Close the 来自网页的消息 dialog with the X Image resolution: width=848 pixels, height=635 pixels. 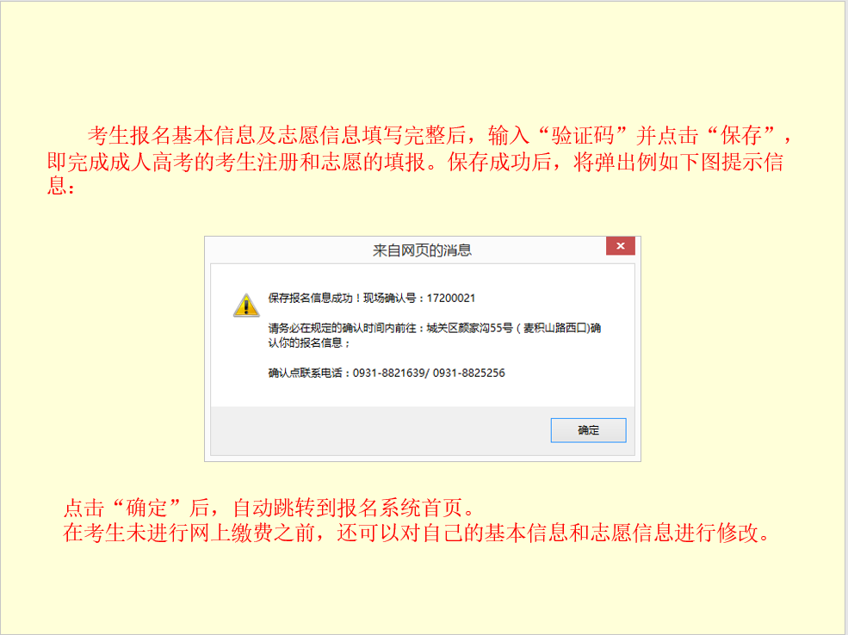(621, 246)
